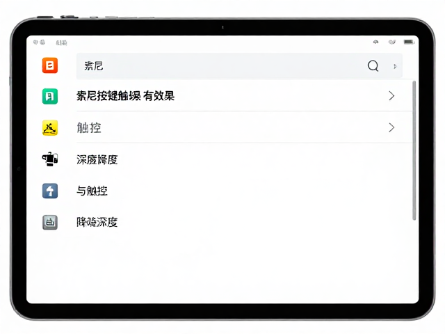This screenshot has width=445, height=334.
Task: Open the last row text ending with 深度
Action: pos(97,222)
